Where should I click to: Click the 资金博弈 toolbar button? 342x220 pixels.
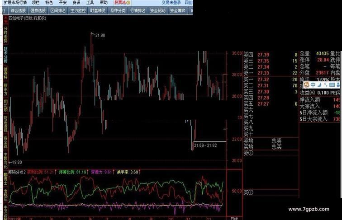[177, 10]
